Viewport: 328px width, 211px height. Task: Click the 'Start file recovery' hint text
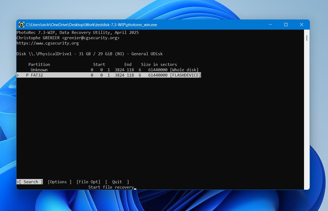(111, 187)
